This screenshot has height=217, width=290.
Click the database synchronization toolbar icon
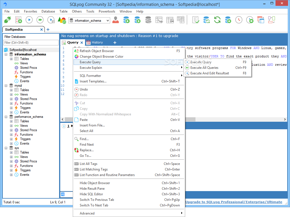coord(206,20)
